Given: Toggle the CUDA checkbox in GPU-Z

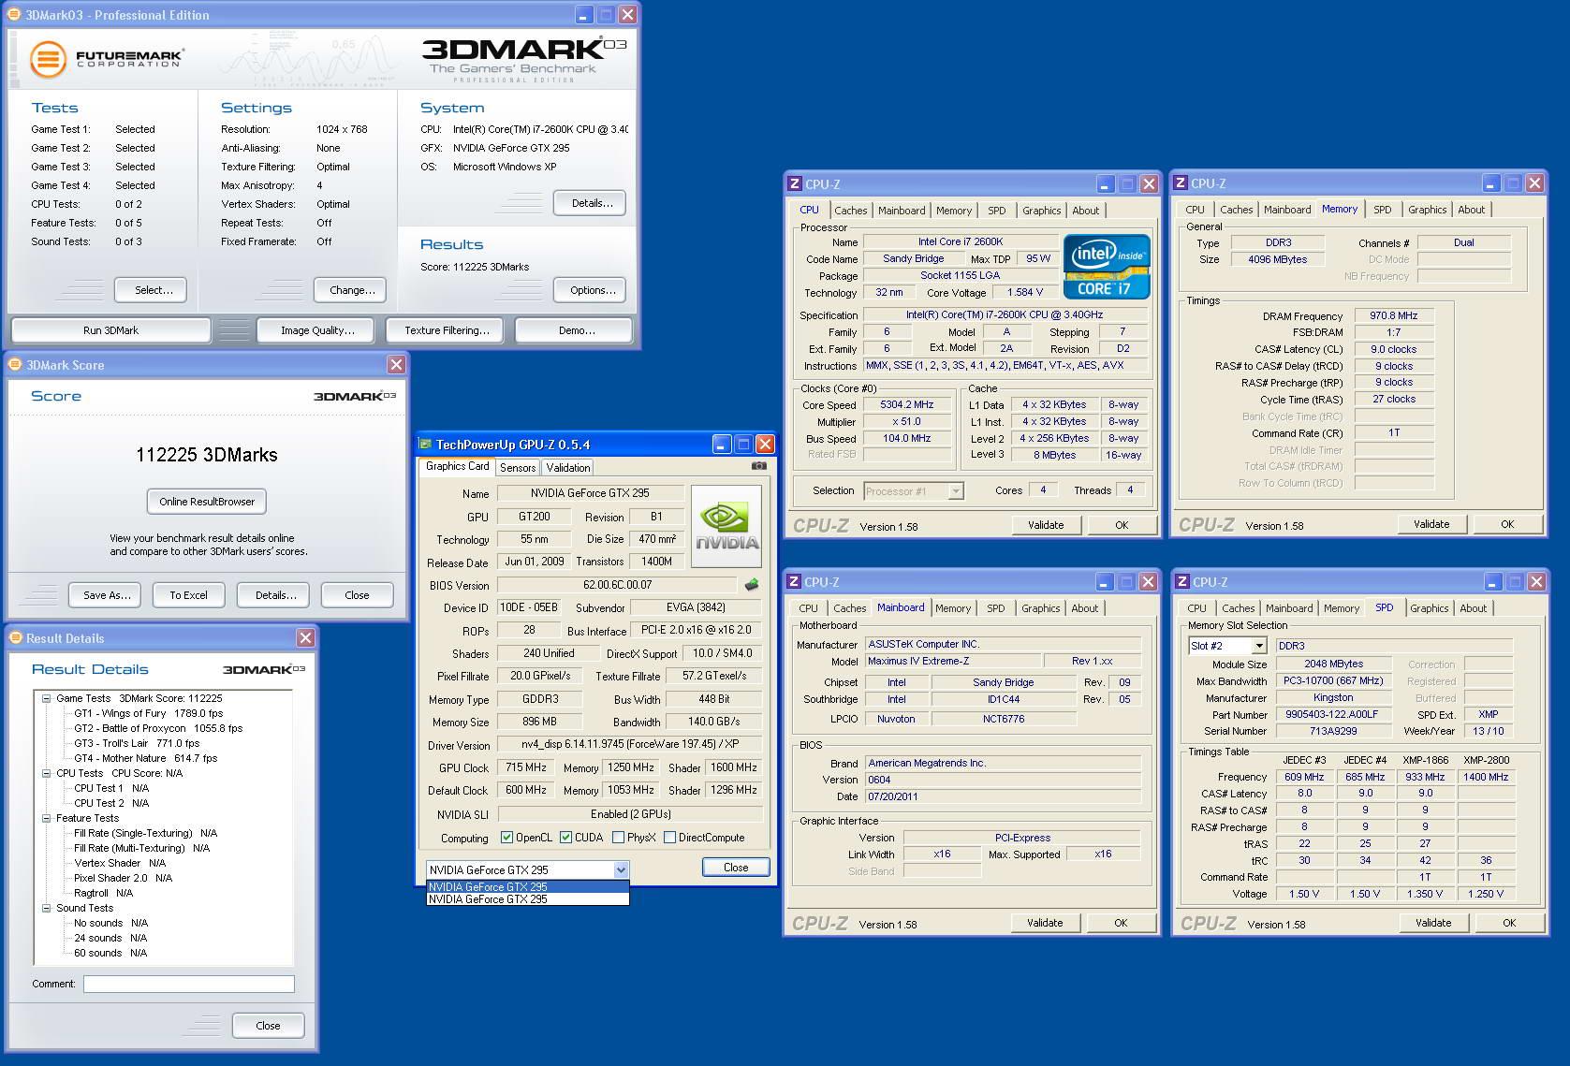Looking at the screenshot, I should coord(565,838).
